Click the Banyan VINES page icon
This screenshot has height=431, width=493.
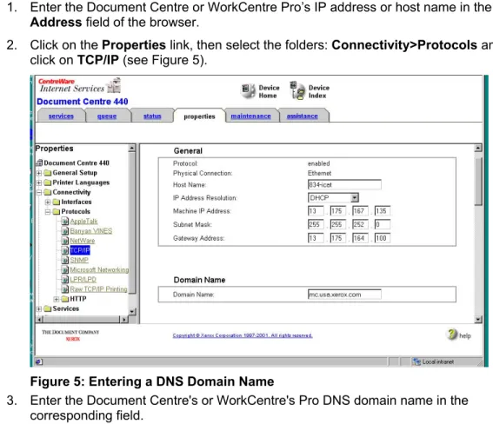(64, 231)
